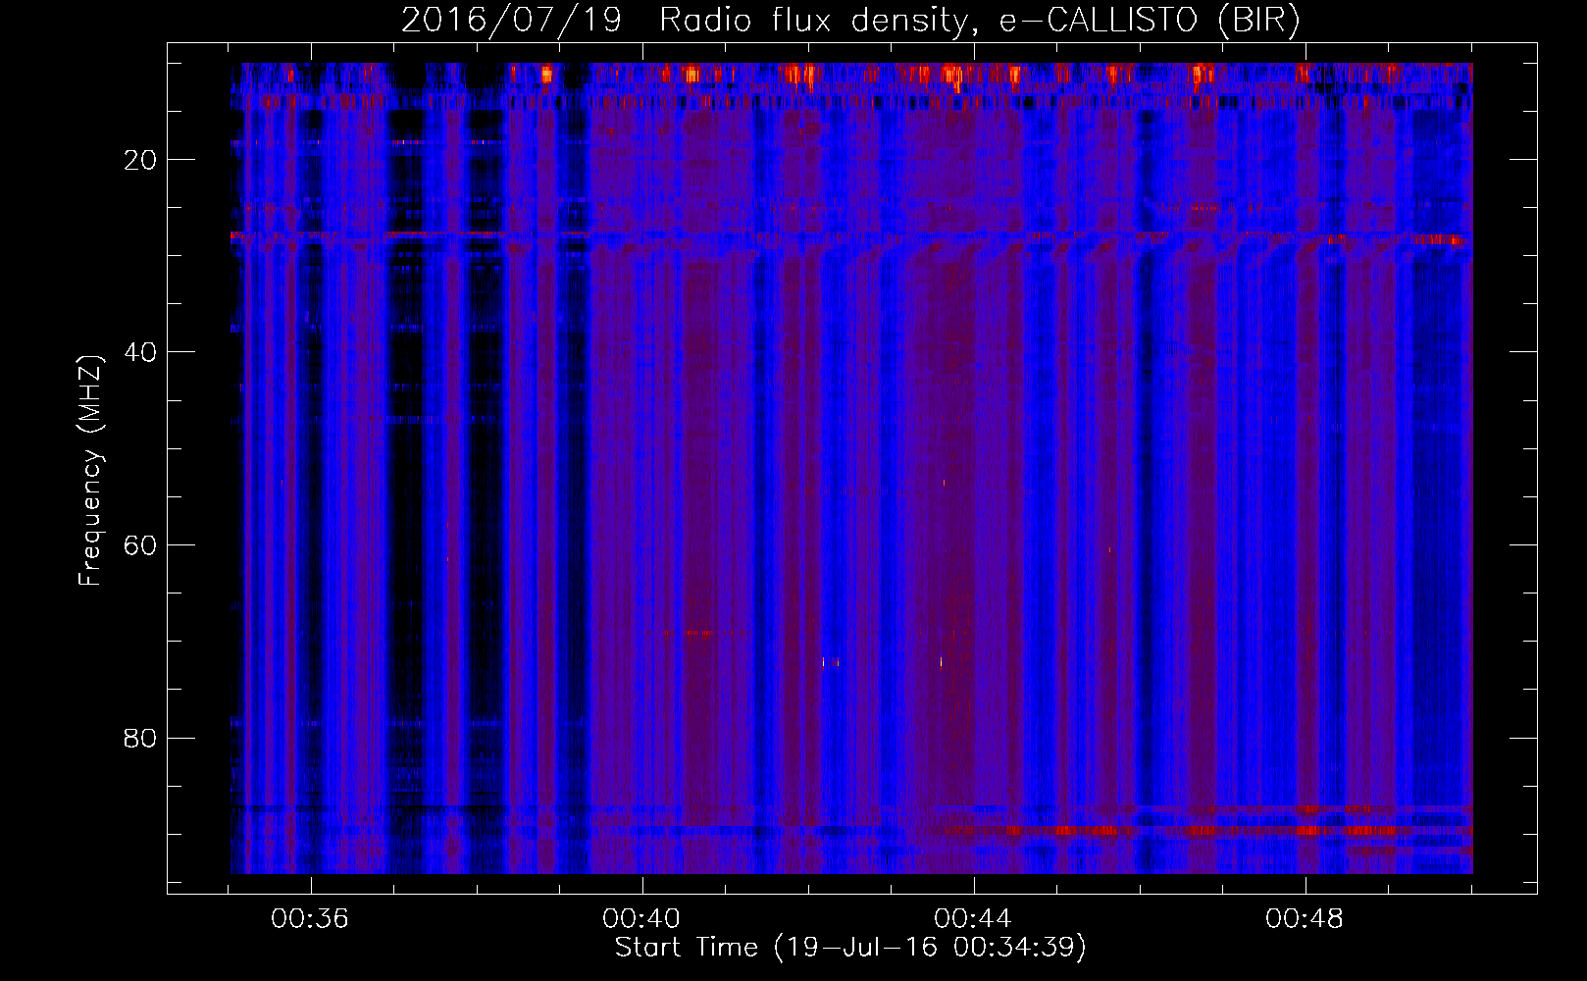
Task: Click the plot title "Radio flux density, e-CALLISTO (BIR)"
Action: (980, 21)
